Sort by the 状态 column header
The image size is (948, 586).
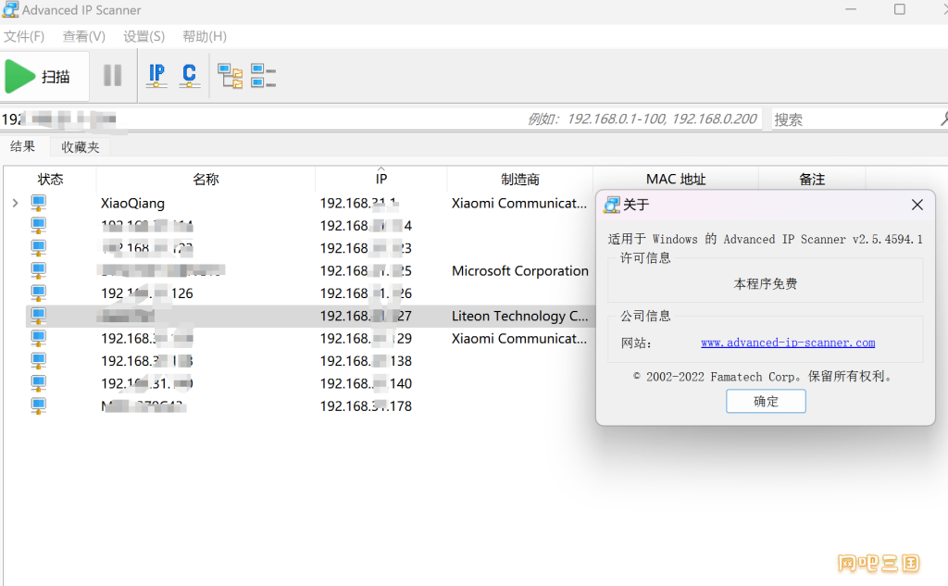pos(50,179)
